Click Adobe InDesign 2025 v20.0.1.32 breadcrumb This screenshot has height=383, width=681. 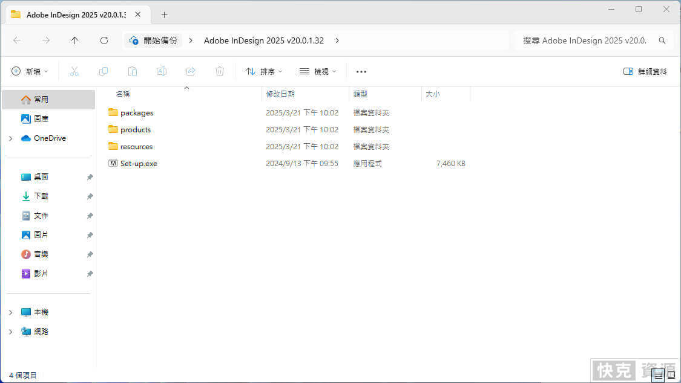point(264,40)
